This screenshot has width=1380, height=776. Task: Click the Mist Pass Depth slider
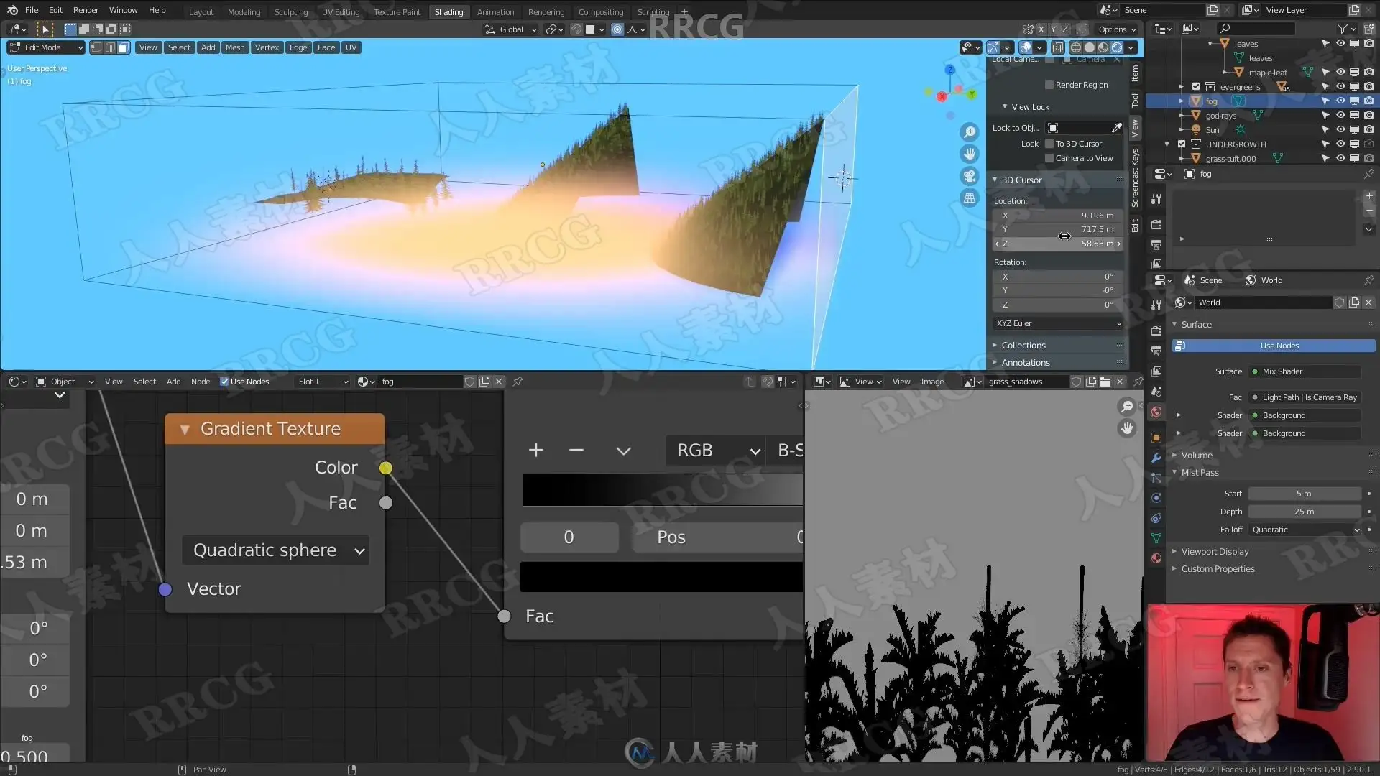point(1304,512)
